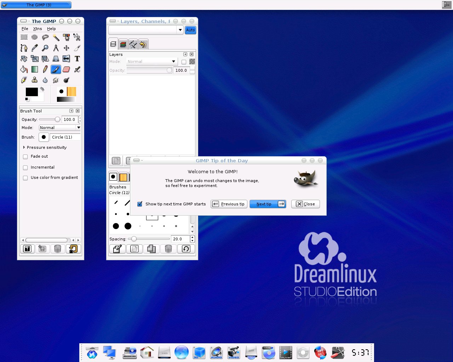The width and height of the screenshot is (453, 362).
Task: Select the Text tool
Action: point(77,59)
